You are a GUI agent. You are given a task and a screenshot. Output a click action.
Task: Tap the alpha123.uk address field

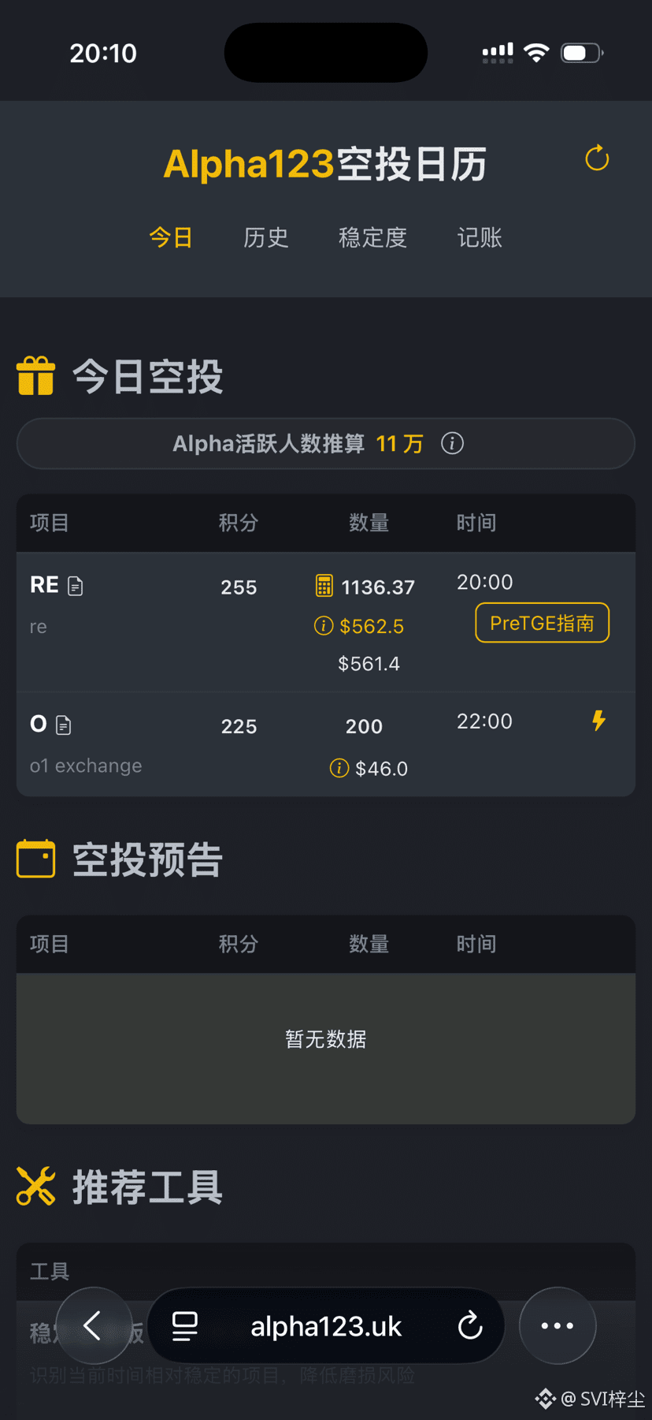tap(326, 1326)
